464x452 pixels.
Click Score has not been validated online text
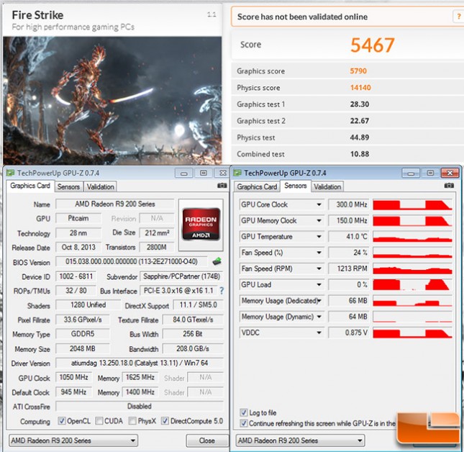302,17
